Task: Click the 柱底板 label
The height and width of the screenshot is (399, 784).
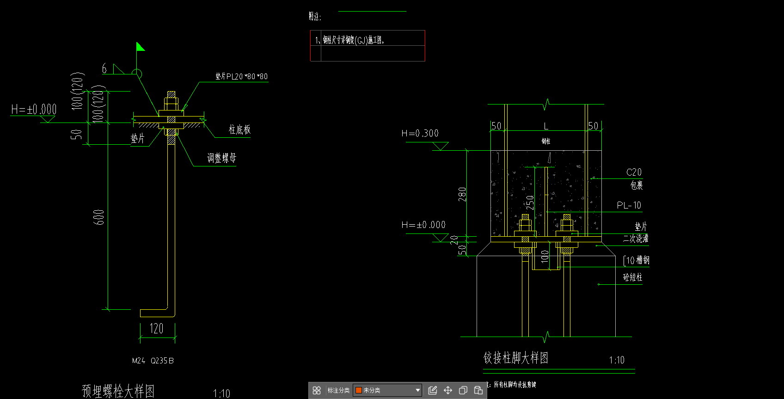Action: coord(239,129)
